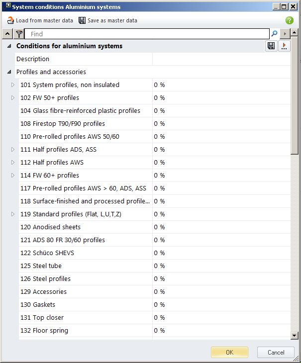Click percent value of 130 Gaskets

tap(160, 305)
